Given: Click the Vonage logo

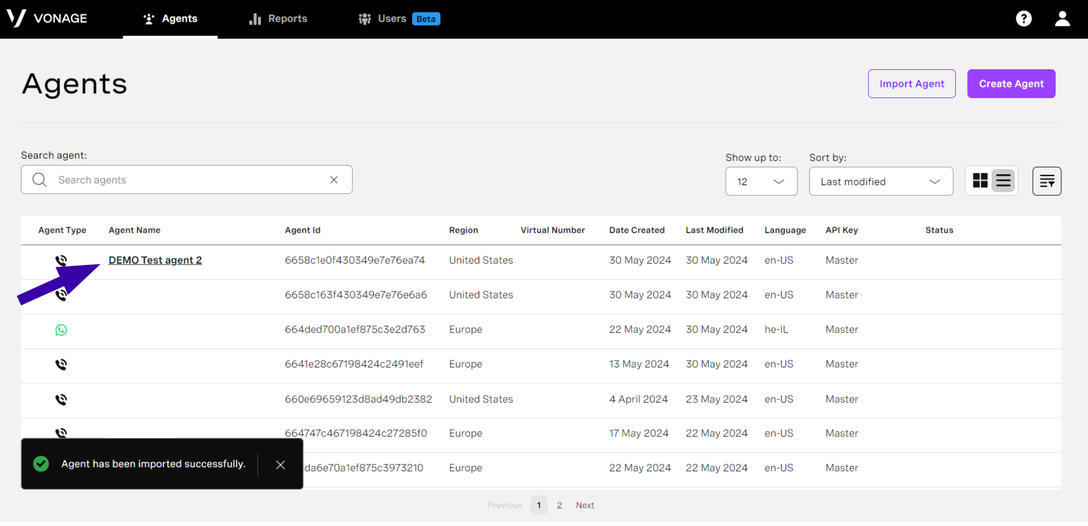Looking at the screenshot, I should 48,18.
